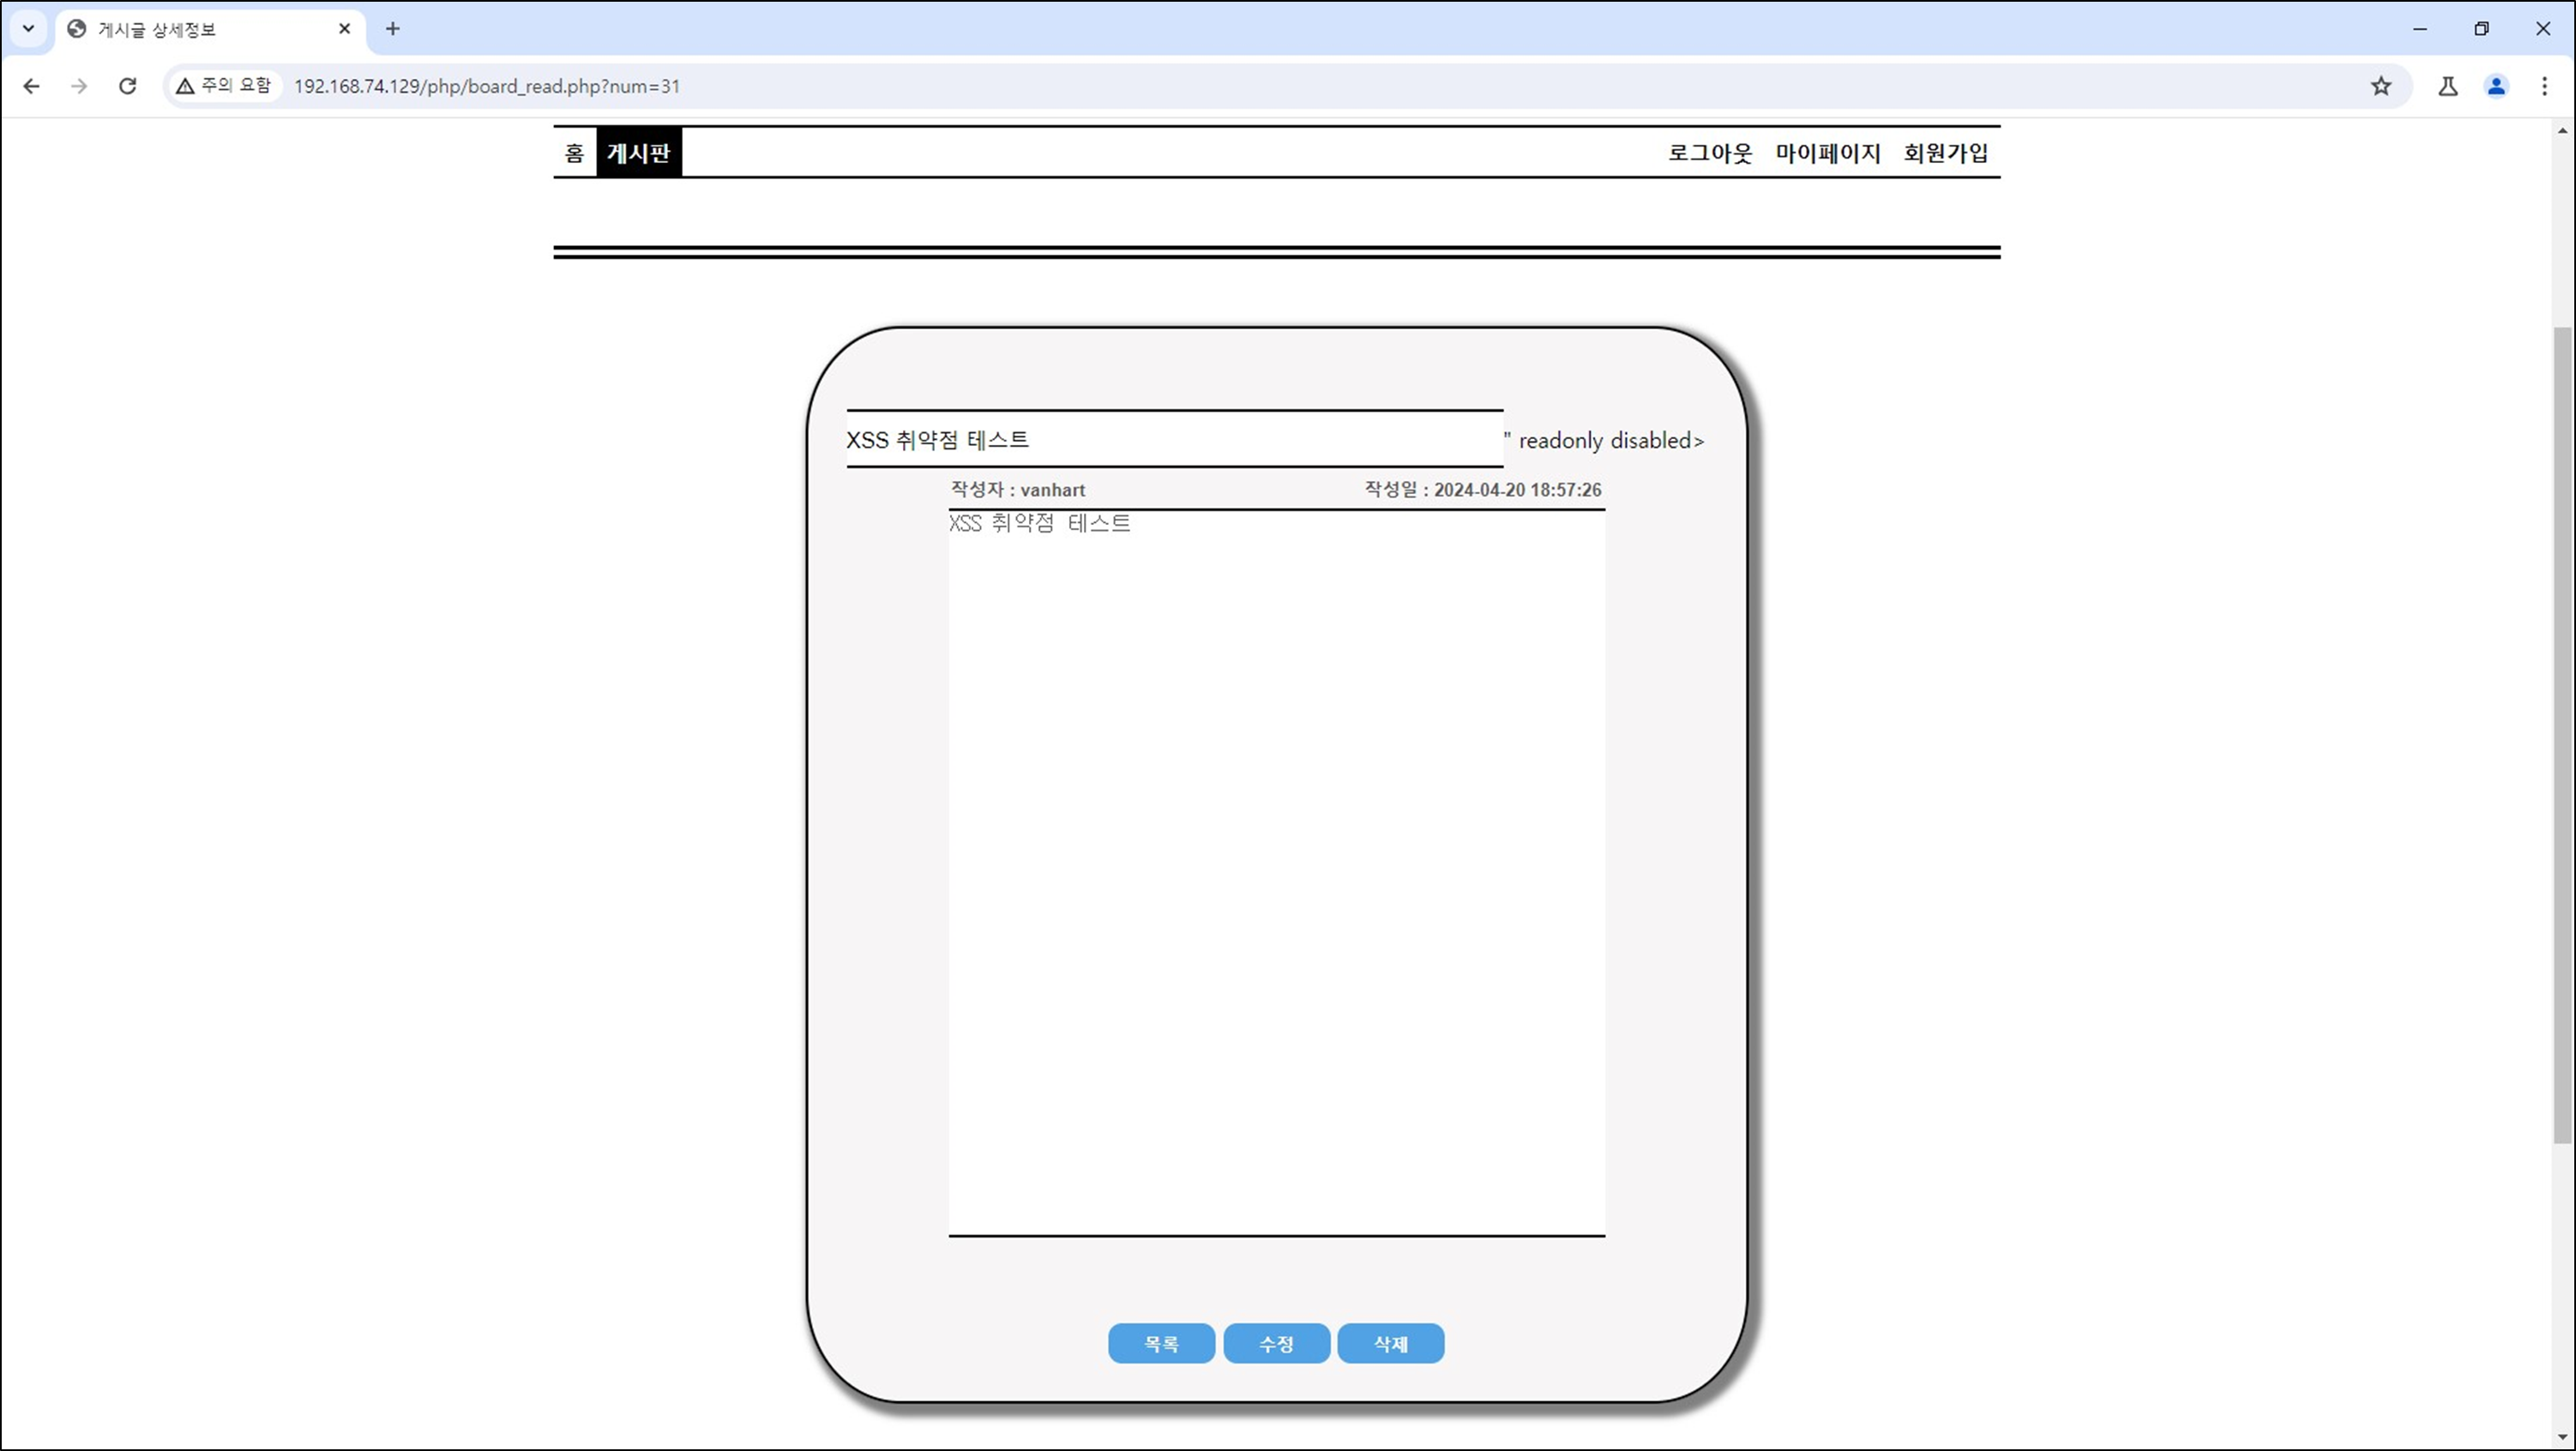Open the 회원가입 menu link
This screenshot has height=1451, width=2576.
1946,153
